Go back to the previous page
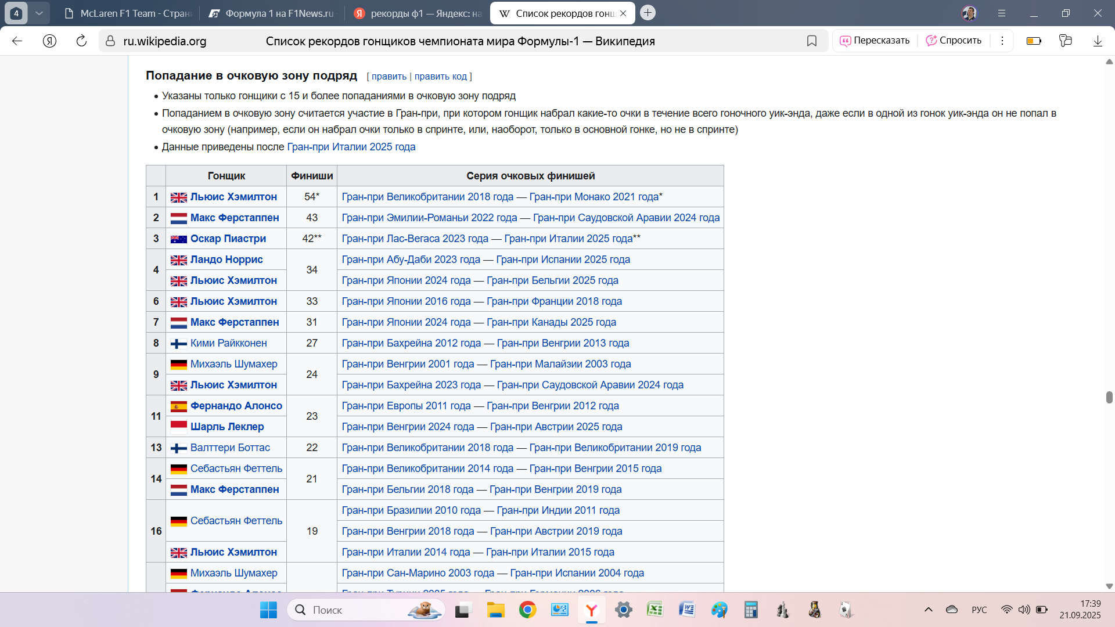 [x=17, y=41]
